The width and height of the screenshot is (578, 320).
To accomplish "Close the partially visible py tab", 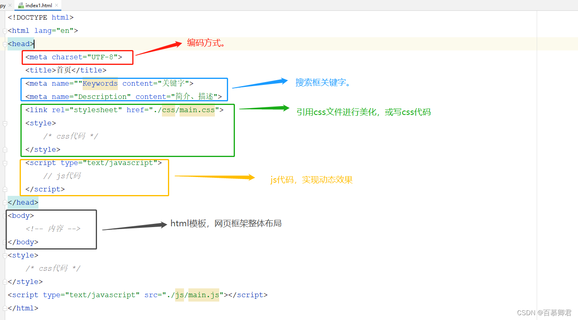I will 10,6.
